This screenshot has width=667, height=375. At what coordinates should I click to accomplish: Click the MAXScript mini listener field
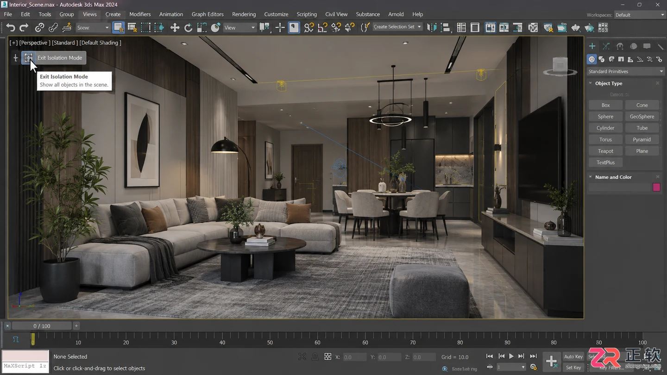[x=25, y=366]
